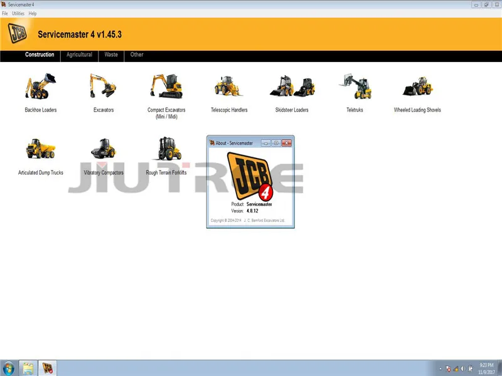Minimize the main Servicemaster 4 window
502x376 pixels.
(x=476, y=4)
